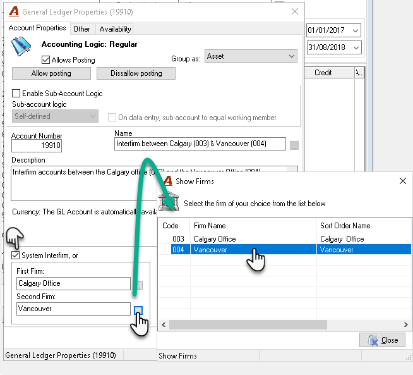
Task: Switch to the Other tab
Action: pos(81,29)
